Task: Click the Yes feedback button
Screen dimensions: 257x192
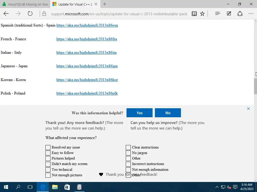Action: pos(140,113)
